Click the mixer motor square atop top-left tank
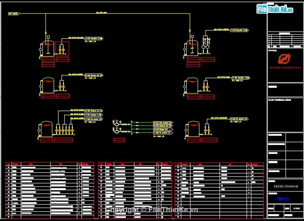The width and height of the screenshot is (304, 221). (x=48, y=37)
